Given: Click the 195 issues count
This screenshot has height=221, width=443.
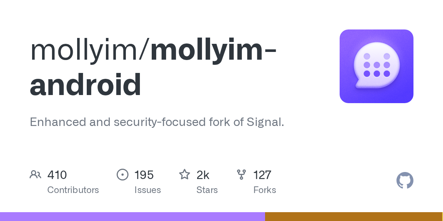Looking at the screenshot, I should coord(144,175).
